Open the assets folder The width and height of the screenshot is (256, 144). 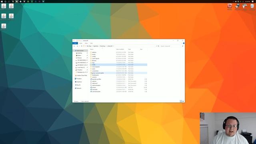point(119,54)
